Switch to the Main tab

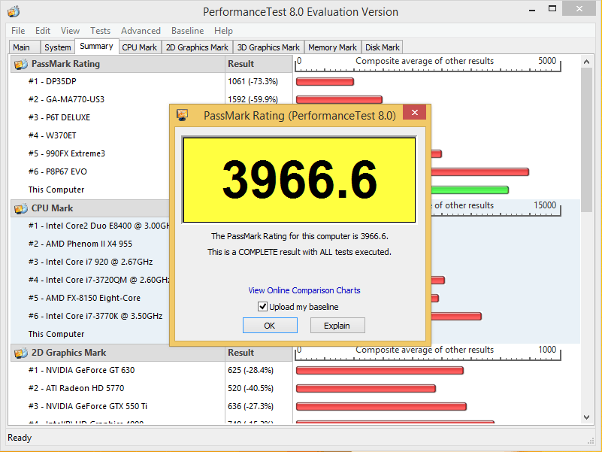tap(24, 47)
